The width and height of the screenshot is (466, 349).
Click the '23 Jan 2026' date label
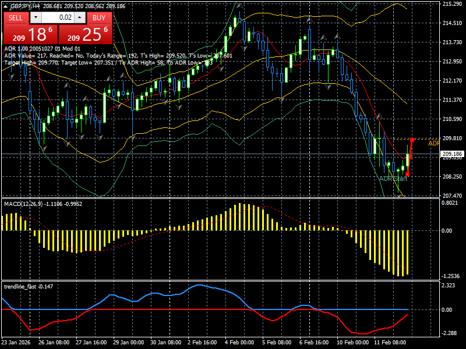pyautogui.click(x=16, y=343)
